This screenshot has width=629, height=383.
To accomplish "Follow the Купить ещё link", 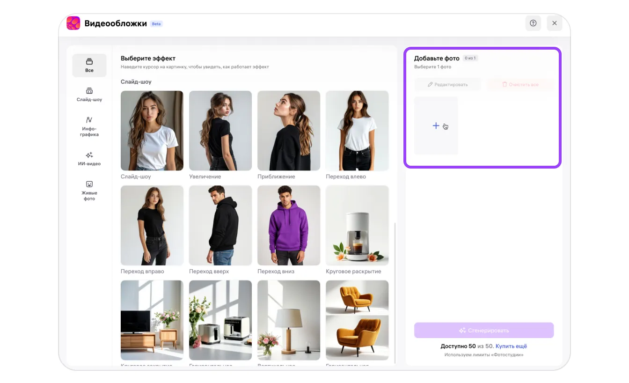I will coord(511,346).
